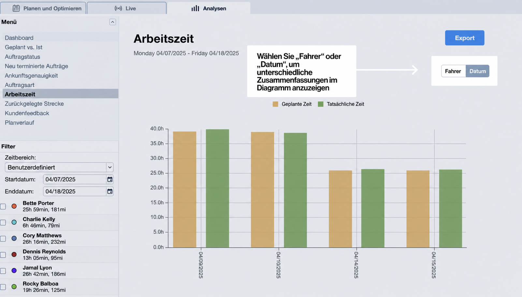522x297 pixels.
Task: Go to Kundenfeedback menu item
Action: pos(27,113)
